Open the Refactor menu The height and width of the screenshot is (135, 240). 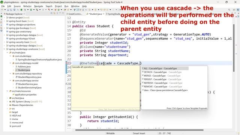pos(27,6)
